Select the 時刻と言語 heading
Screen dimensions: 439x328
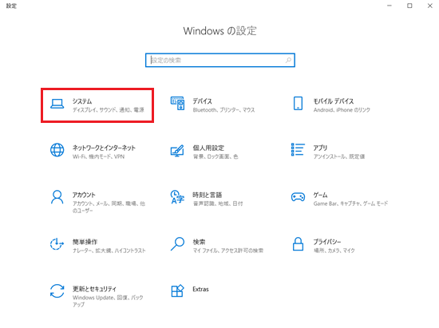pyautogui.click(x=208, y=195)
